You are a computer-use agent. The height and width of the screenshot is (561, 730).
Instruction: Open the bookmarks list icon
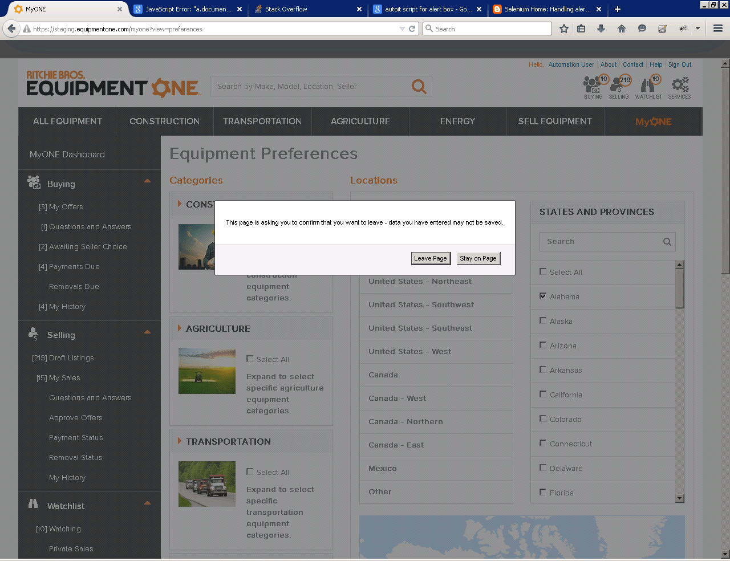pyautogui.click(x=581, y=29)
